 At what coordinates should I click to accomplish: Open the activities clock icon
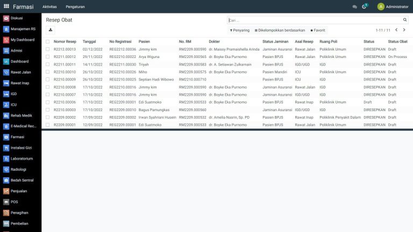pyautogui.click(x=365, y=6)
